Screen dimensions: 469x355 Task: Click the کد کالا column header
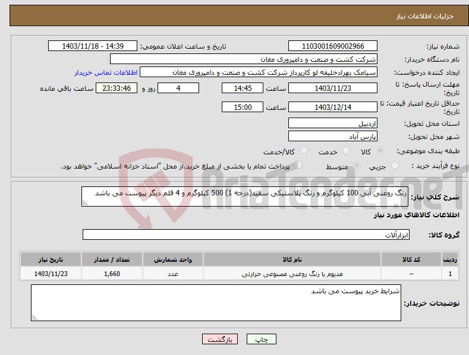click(x=411, y=259)
